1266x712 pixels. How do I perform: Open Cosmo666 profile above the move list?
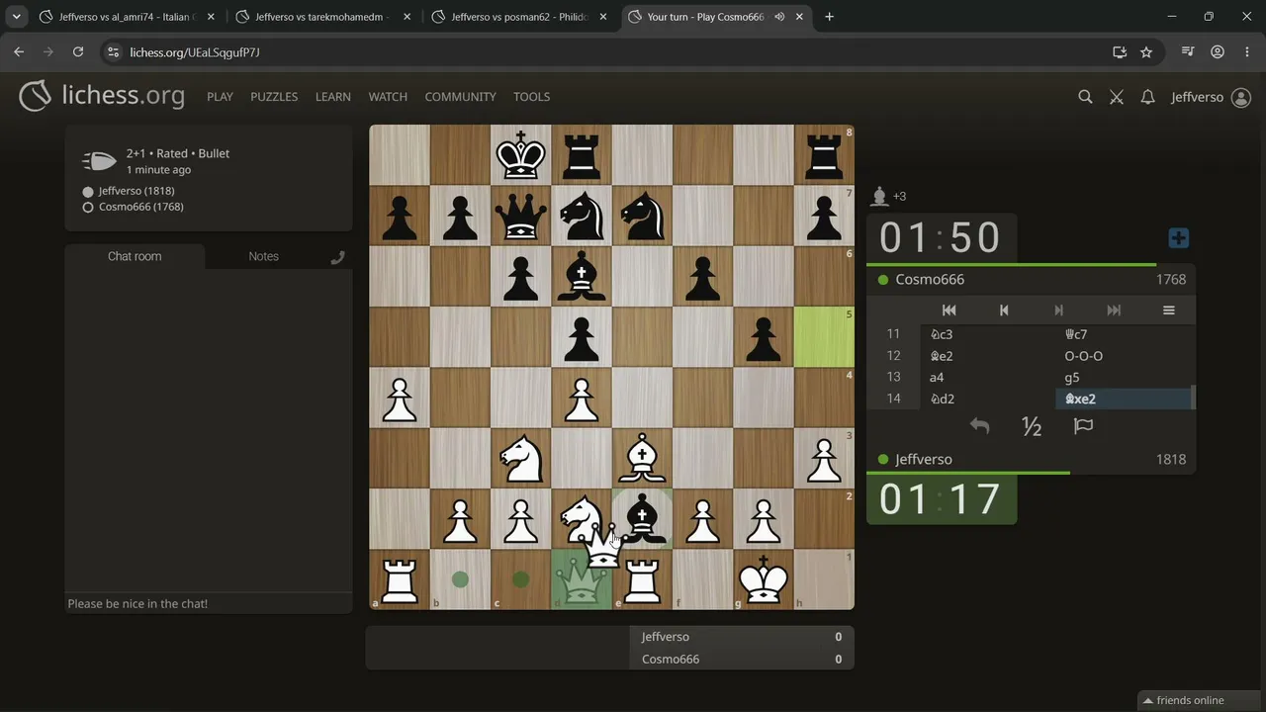930,280
